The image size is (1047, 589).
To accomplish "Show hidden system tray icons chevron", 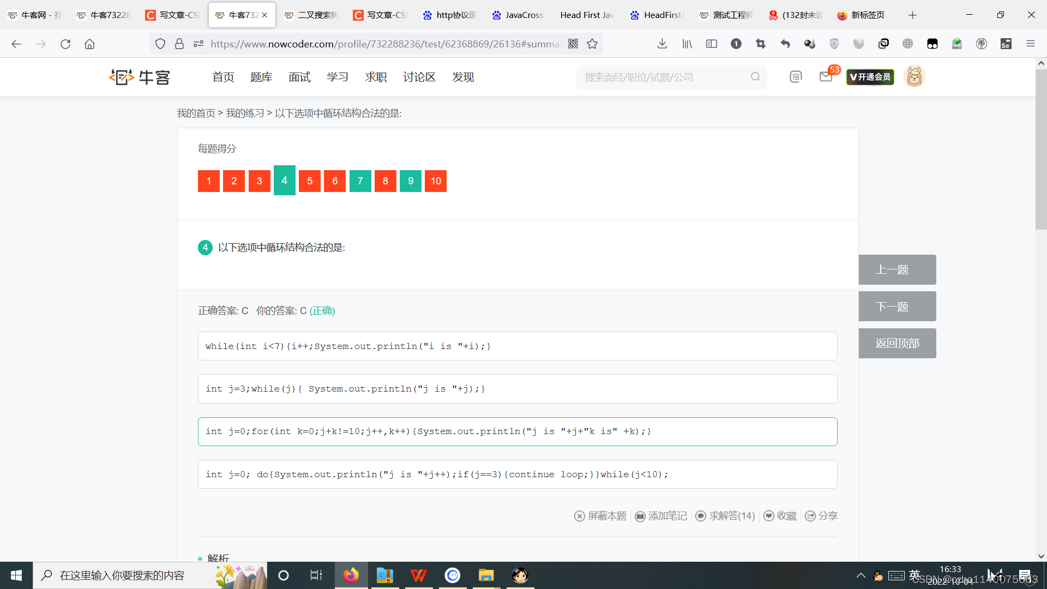I will click(861, 575).
